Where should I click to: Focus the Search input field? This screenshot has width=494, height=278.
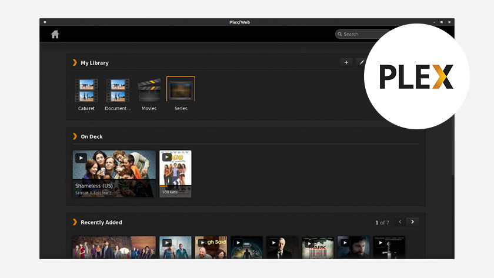click(x=362, y=34)
